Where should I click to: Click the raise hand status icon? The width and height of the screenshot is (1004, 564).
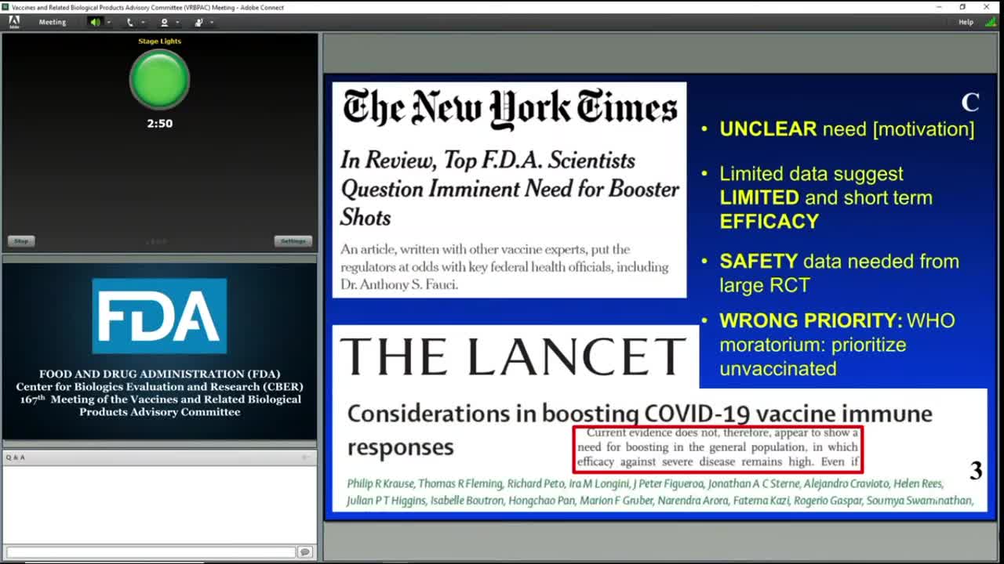tap(198, 22)
